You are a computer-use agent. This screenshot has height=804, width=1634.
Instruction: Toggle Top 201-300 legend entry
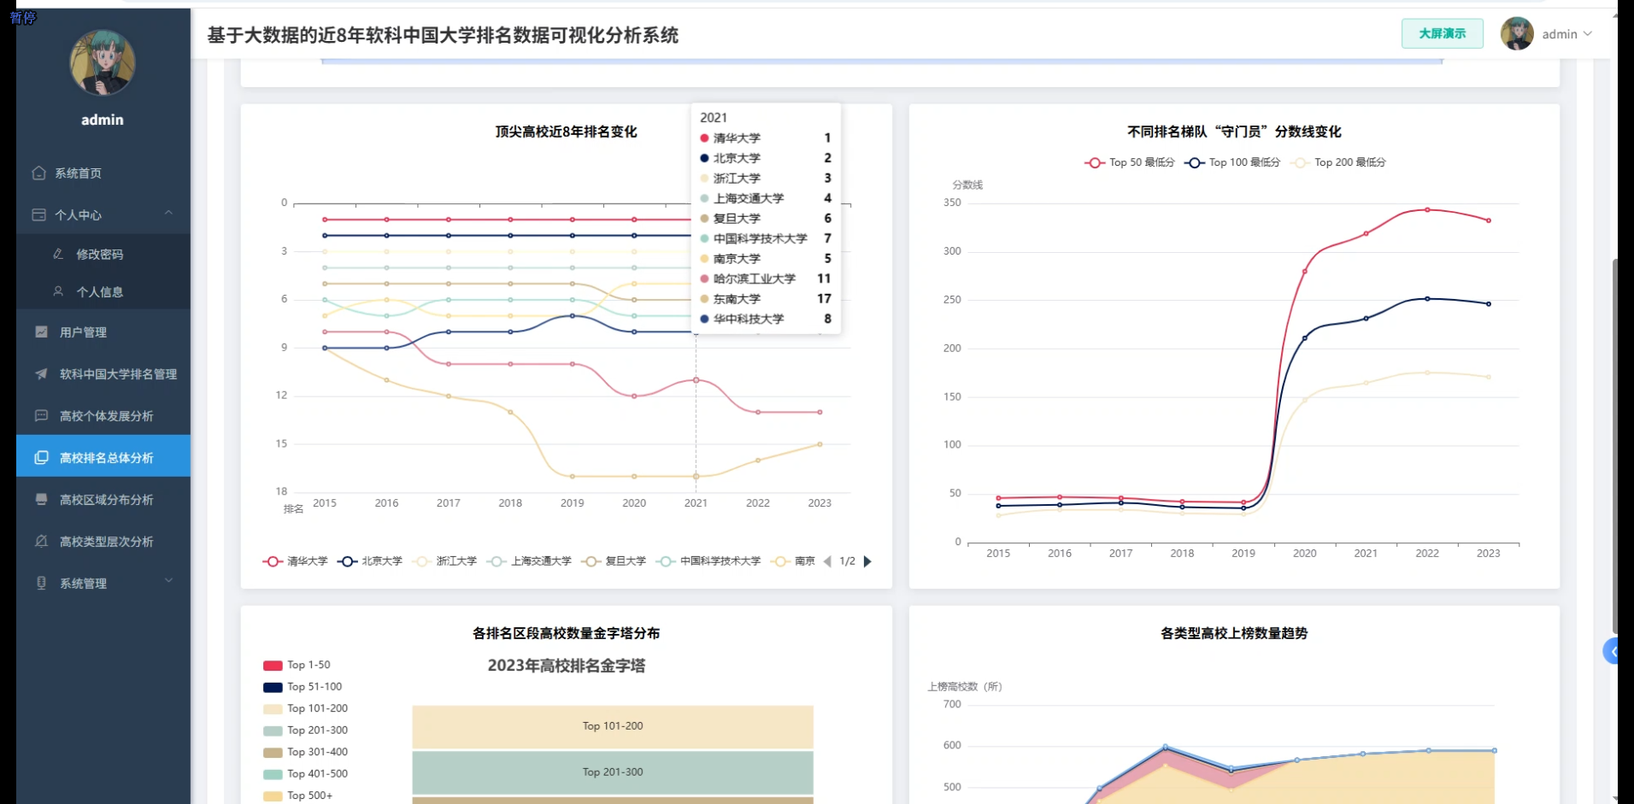pos(305,731)
